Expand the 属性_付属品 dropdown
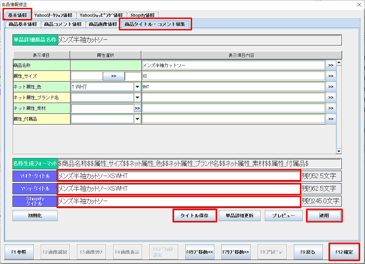The height and width of the screenshot is (264, 365). tap(137, 119)
